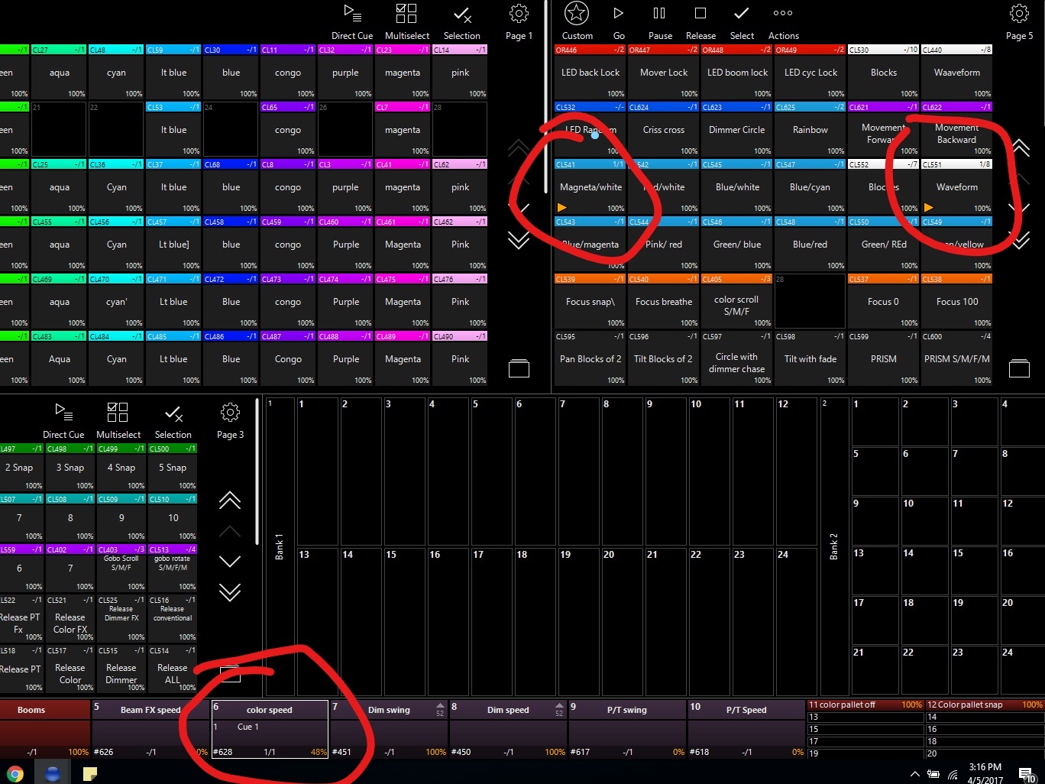Trigger the LED back Lock cell

point(590,72)
